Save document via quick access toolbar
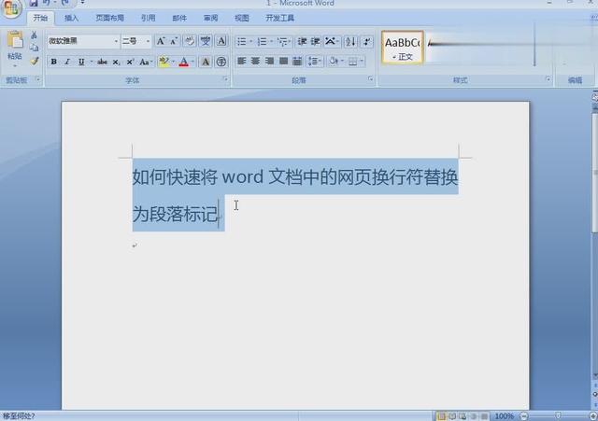598x421 pixels. coord(34,3)
